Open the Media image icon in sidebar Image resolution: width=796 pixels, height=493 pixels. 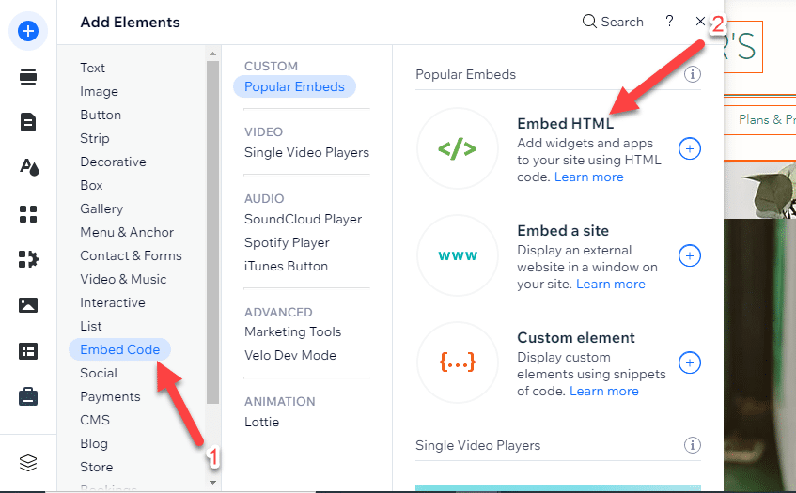coord(28,305)
